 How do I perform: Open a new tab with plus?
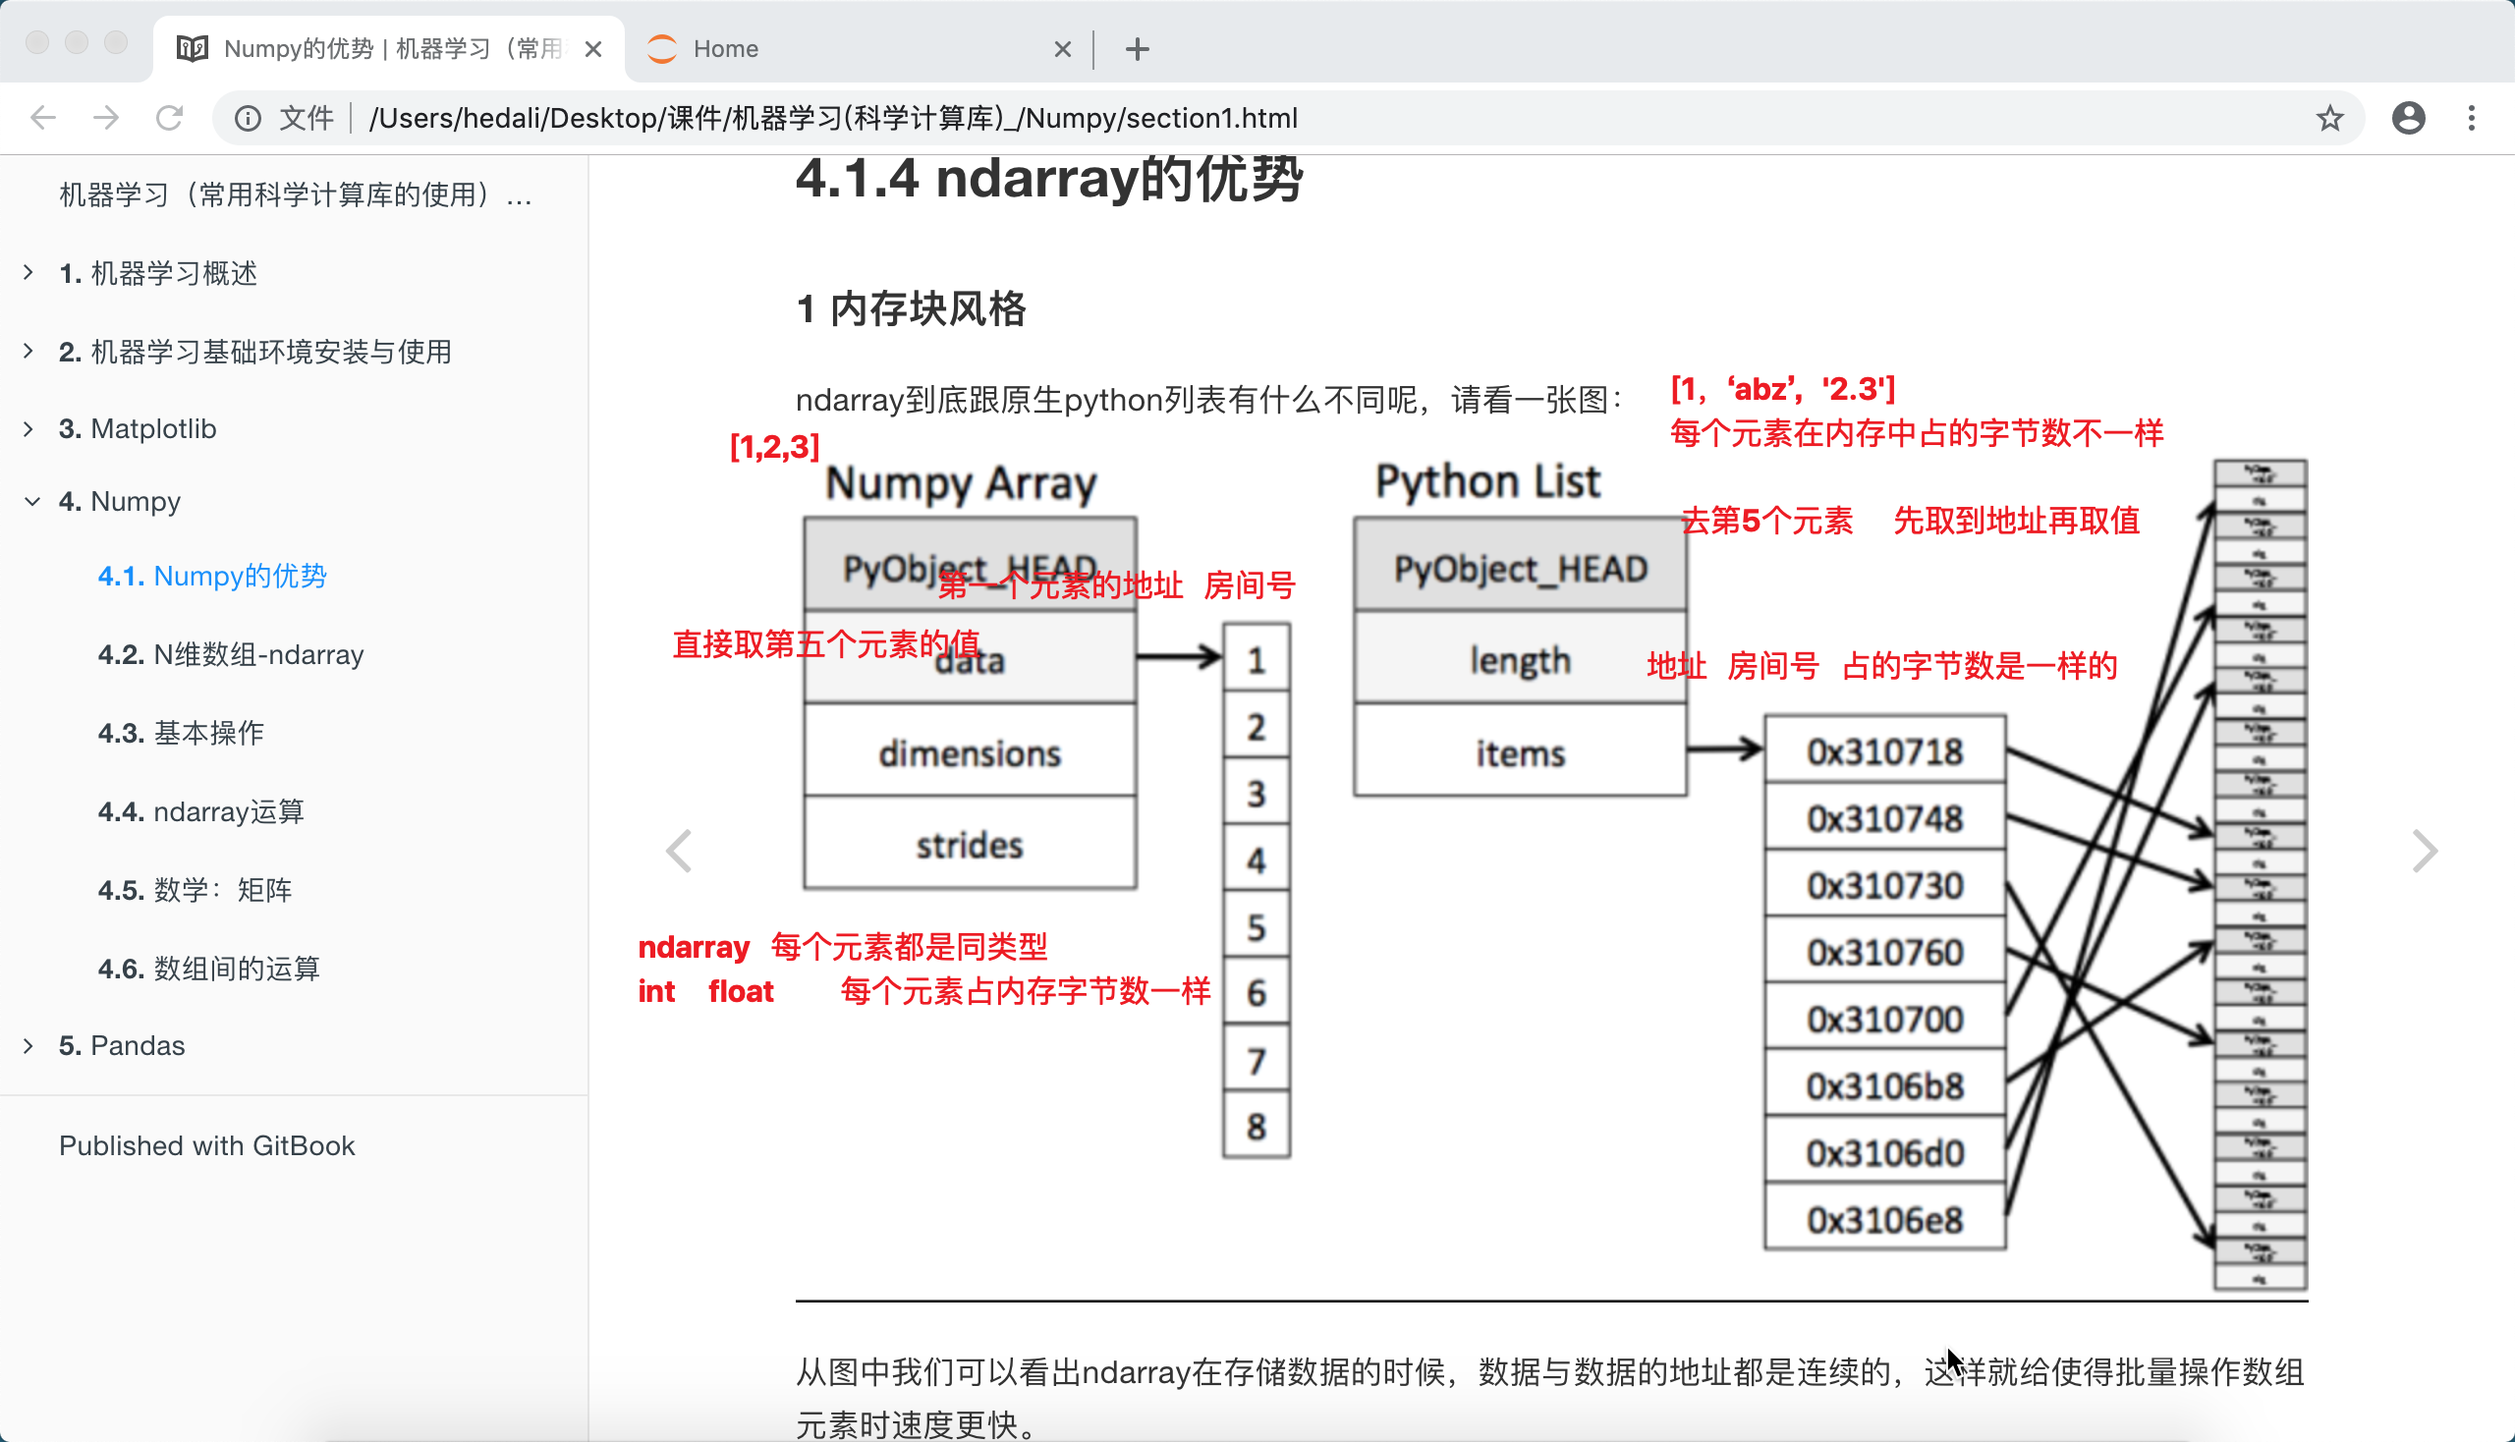(1137, 48)
